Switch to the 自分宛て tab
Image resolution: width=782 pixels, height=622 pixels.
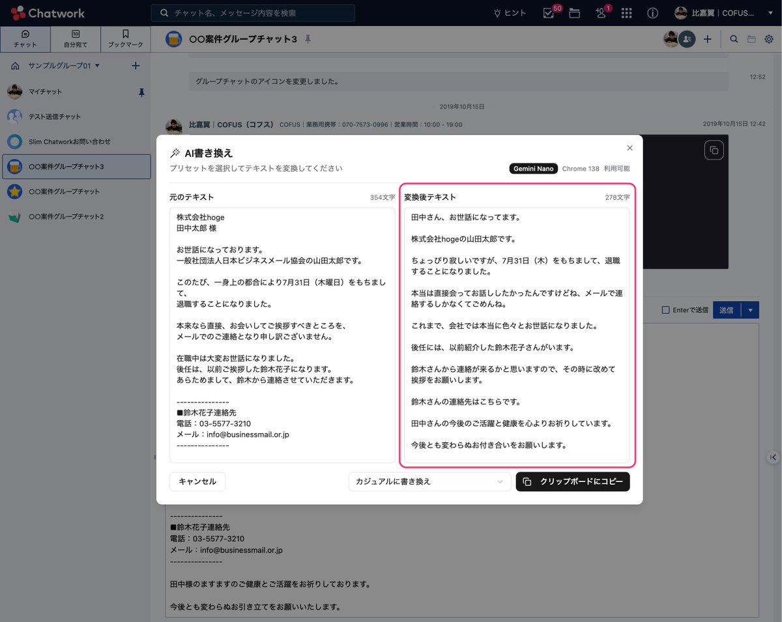75,38
